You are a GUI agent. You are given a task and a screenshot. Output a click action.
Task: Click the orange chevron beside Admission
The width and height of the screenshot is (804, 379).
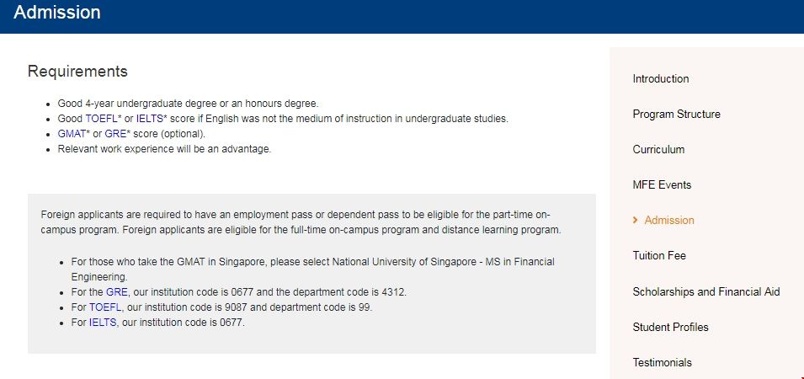point(636,221)
